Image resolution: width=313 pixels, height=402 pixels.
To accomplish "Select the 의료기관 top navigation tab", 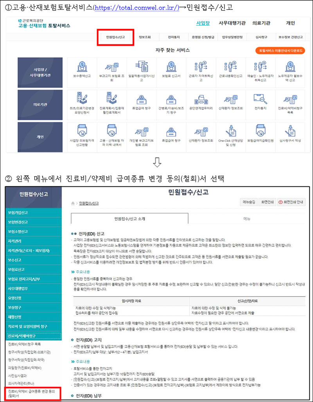I will pyautogui.click(x=261, y=23).
